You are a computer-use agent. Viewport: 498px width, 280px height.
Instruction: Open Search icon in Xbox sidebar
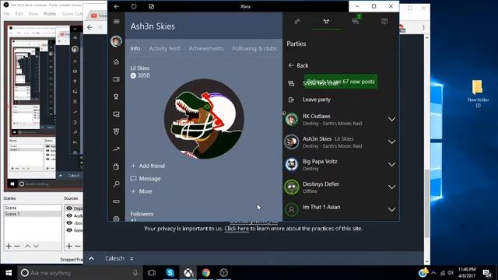[x=116, y=184]
